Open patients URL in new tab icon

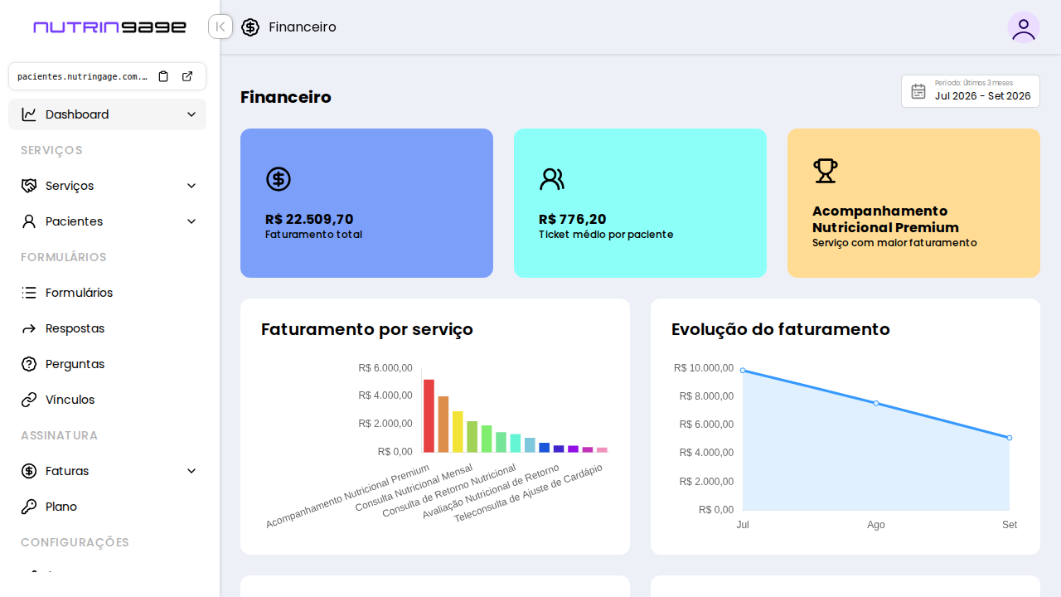click(x=187, y=76)
